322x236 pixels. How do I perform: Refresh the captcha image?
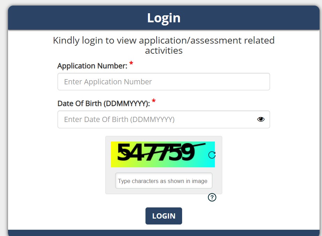[212, 155]
